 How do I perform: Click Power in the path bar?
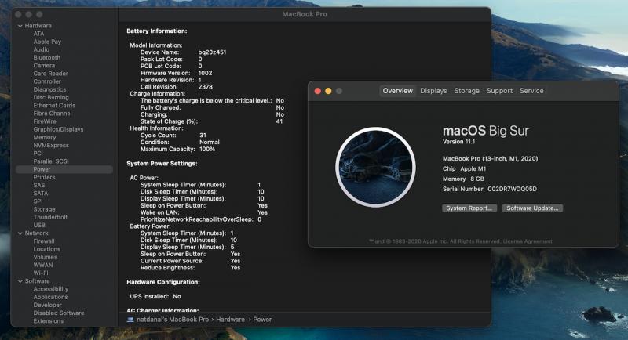(x=262, y=320)
